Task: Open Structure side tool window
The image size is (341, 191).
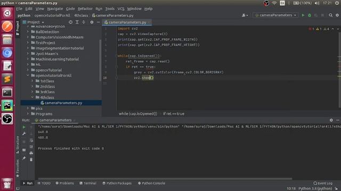Action: pyautogui.click(x=18, y=145)
